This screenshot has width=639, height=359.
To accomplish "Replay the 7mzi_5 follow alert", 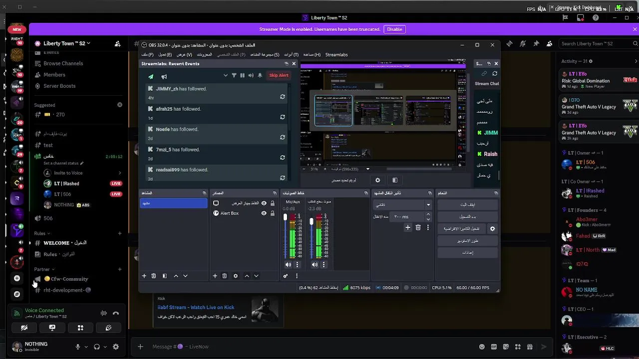I will [283, 158].
